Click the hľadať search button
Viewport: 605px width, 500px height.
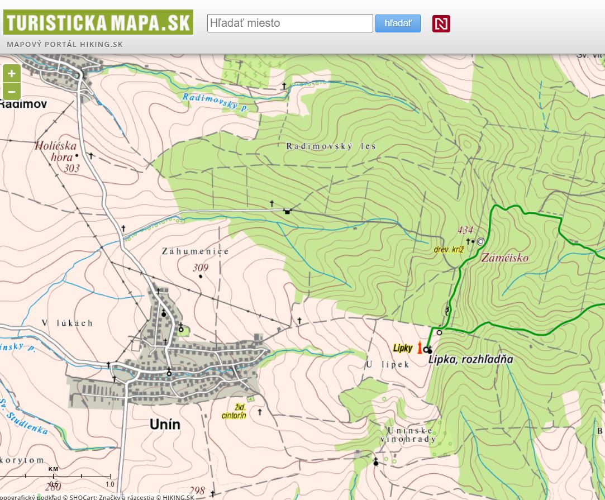click(x=398, y=23)
